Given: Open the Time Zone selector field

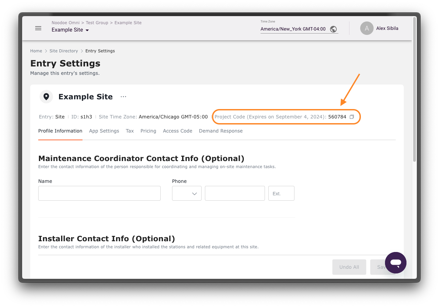Looking at the screenshot, I should point(293,29).
